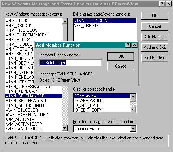Click the Add and Edit button
The width and height of the screenshot is (173, 152).
point(155,47)
